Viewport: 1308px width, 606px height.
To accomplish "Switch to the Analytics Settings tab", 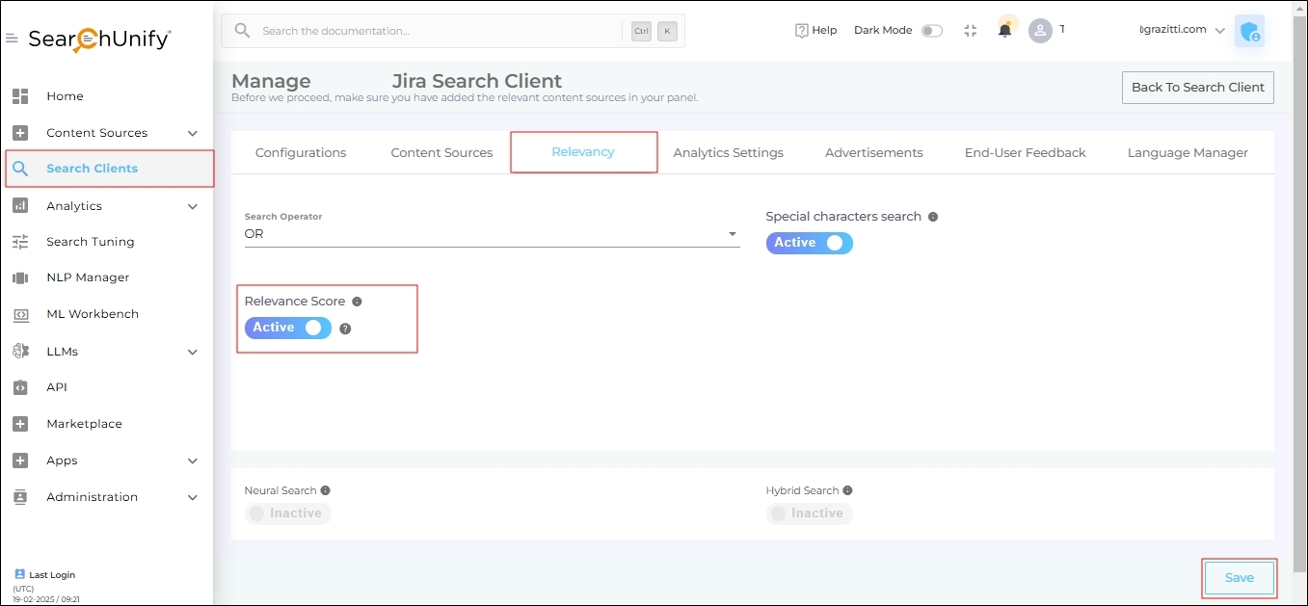I will (728, 153).
